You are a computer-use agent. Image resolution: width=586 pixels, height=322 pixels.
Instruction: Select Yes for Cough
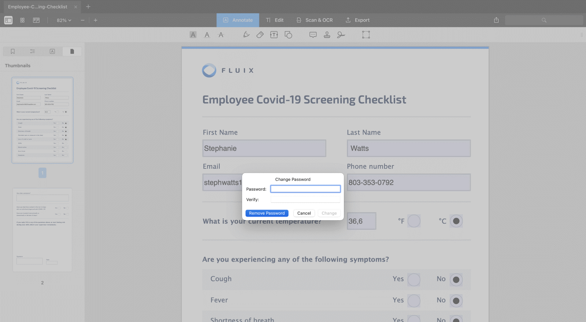click(x=414, y=280)
